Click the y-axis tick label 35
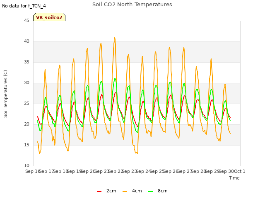Image resolution: width=265 pixels, height=199 pixels. click(26, 62)
